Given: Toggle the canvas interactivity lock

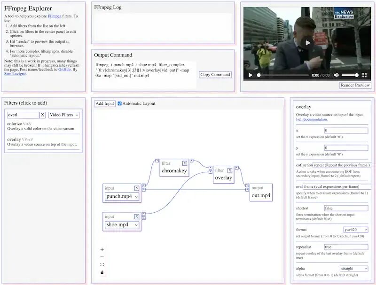Looking at the screenshot, I should [102, 272].
